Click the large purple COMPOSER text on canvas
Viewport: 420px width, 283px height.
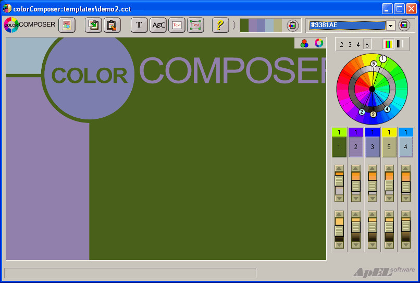(232, 70)
